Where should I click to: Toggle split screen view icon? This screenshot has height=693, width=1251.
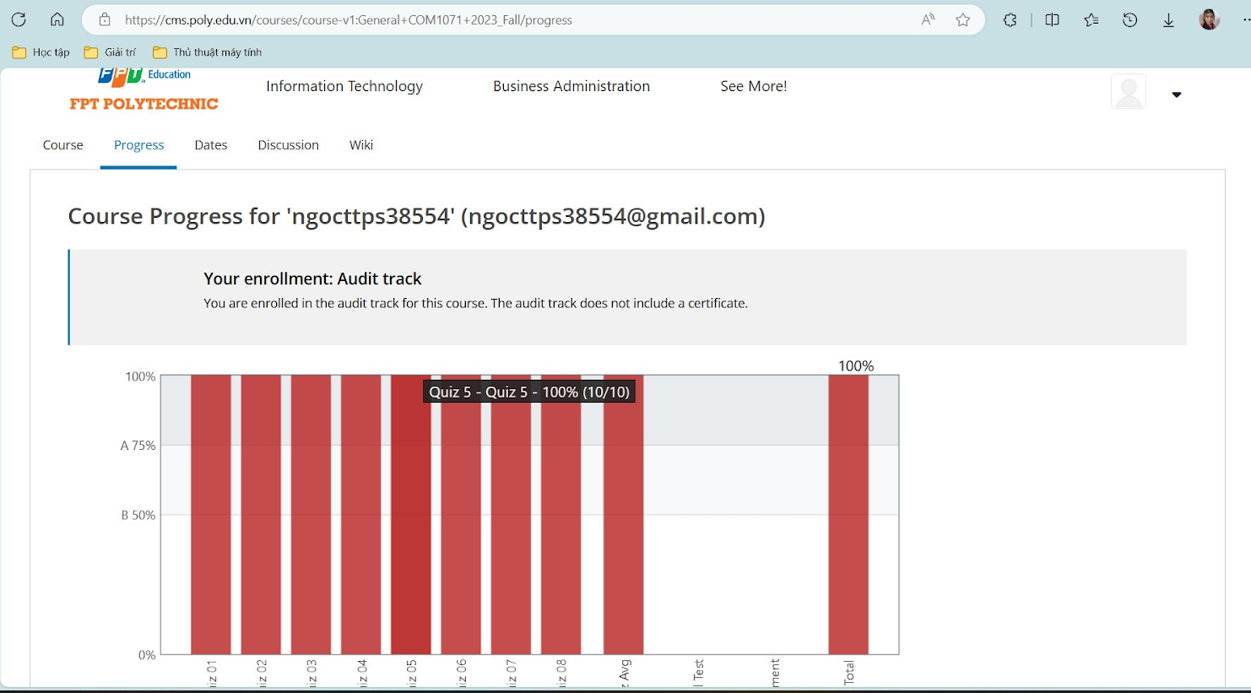click(x=1052, y=19)
